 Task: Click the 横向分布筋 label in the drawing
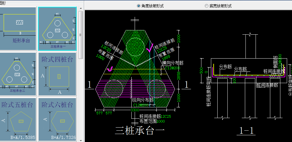pyautogui.click(x=173, y=63)
